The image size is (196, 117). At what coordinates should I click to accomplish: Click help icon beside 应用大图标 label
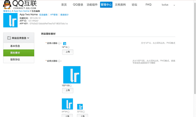[x=59, y=61]
